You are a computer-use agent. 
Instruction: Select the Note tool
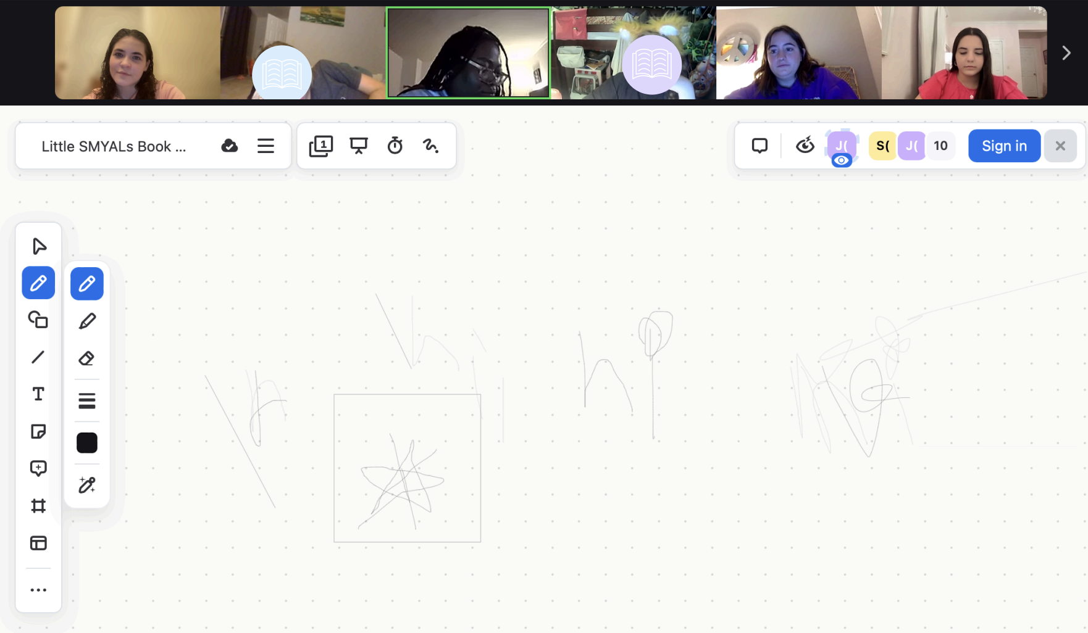click(38, 431)
